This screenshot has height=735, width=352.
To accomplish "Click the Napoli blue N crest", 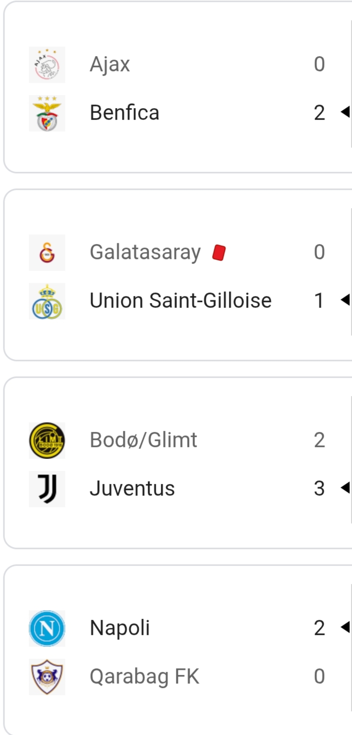I will 47,628.
